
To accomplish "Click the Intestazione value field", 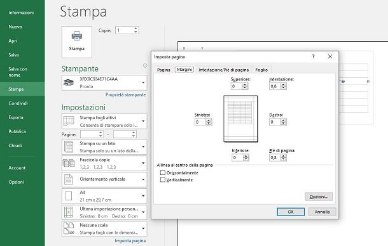I will pyautogui.click(x=275, y=86).
